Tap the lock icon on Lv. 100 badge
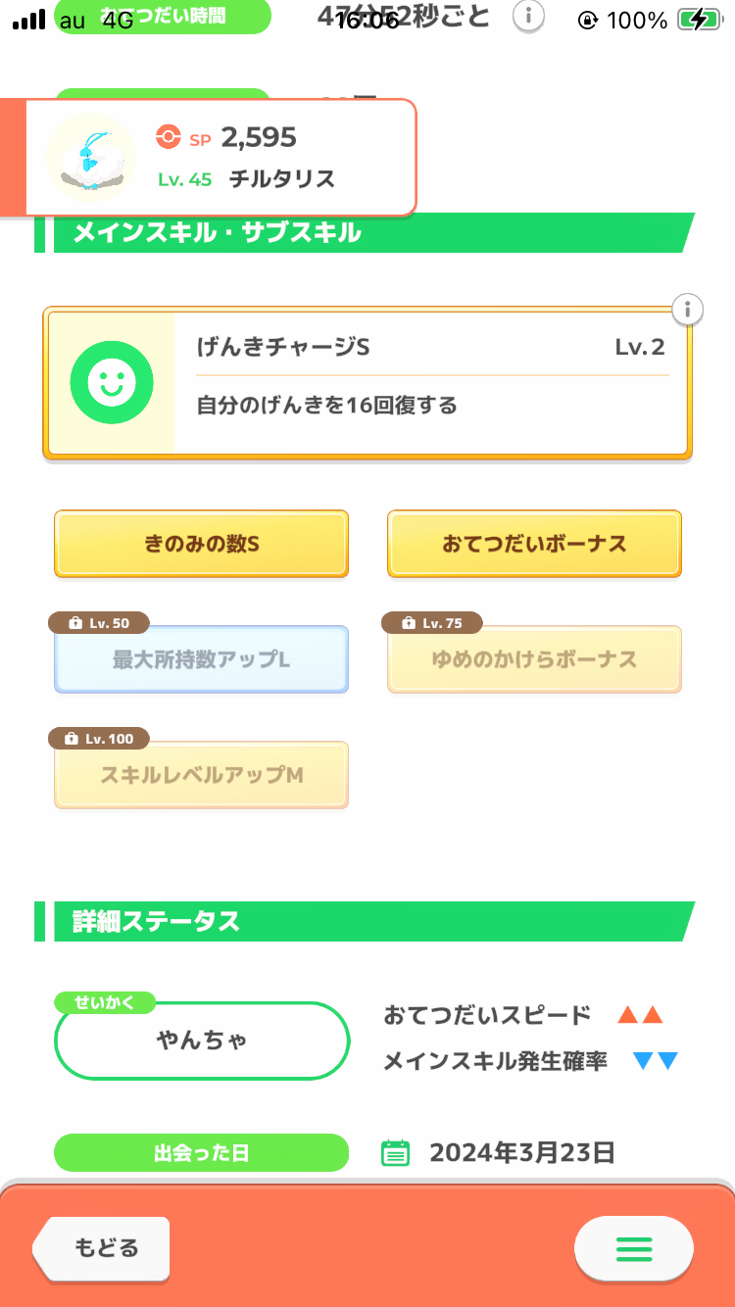Image resolution: width=735 pixels, height=1307 pixels. pyautogui.click(x=71, y=739)
